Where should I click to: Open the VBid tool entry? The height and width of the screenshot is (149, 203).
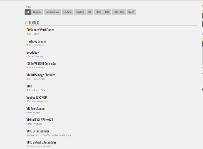[29, 86]
